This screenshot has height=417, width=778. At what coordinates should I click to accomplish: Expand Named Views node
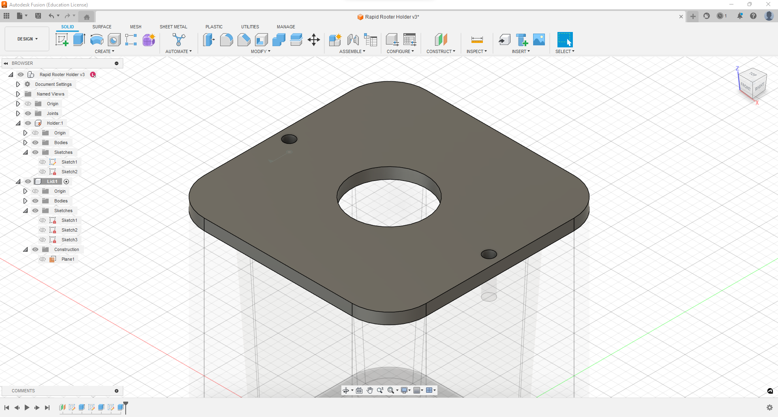point(18,94)
